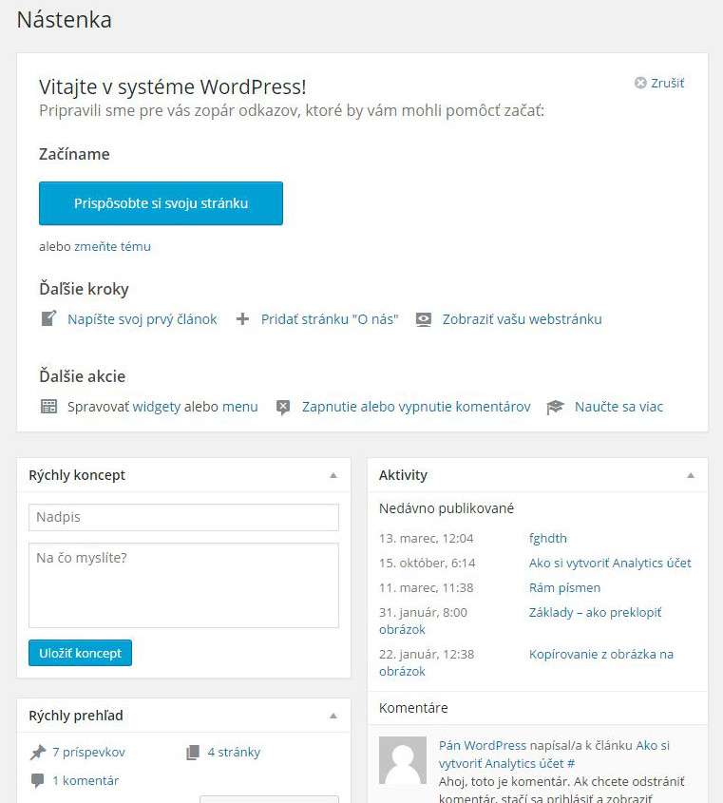Click the Uložiť koncept button
This screenshot has width=723, height=803.
click(81, 653)
